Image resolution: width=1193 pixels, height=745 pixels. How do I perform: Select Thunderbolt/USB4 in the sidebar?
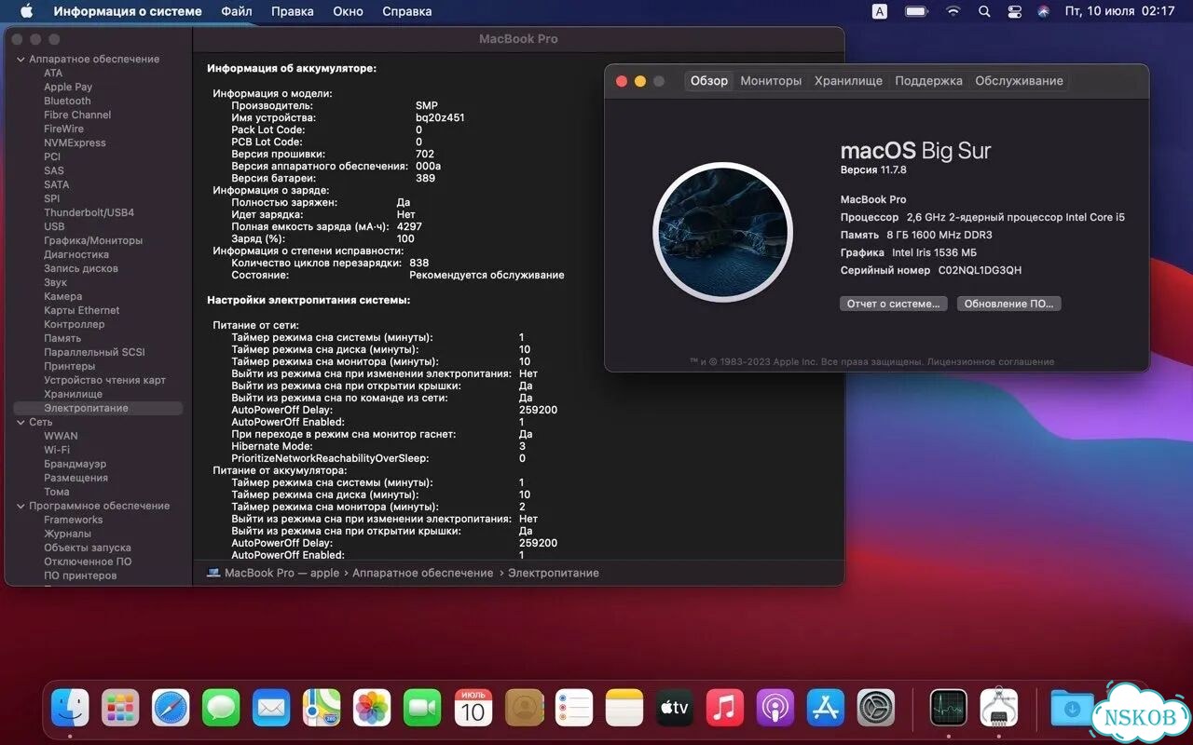pos(89,212)
